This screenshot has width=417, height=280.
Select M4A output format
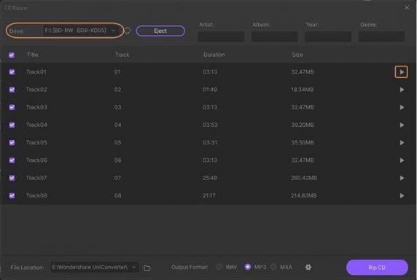pyautogui.click(x=273, y=267)
